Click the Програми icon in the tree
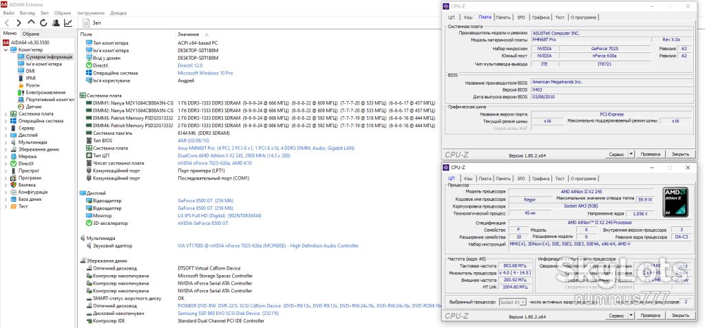The width and height of the screenshot is (705, 328). tap(14, 177)
